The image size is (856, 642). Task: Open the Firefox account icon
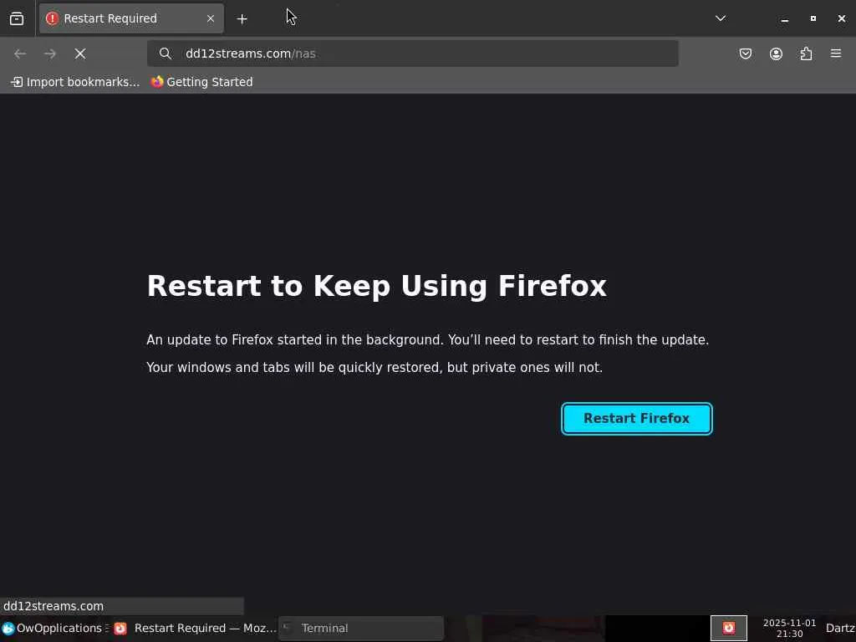point(776,53)
